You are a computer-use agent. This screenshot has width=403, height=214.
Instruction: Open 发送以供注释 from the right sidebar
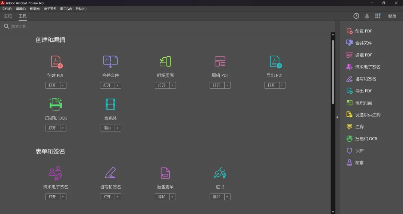[x=363, y=114]
